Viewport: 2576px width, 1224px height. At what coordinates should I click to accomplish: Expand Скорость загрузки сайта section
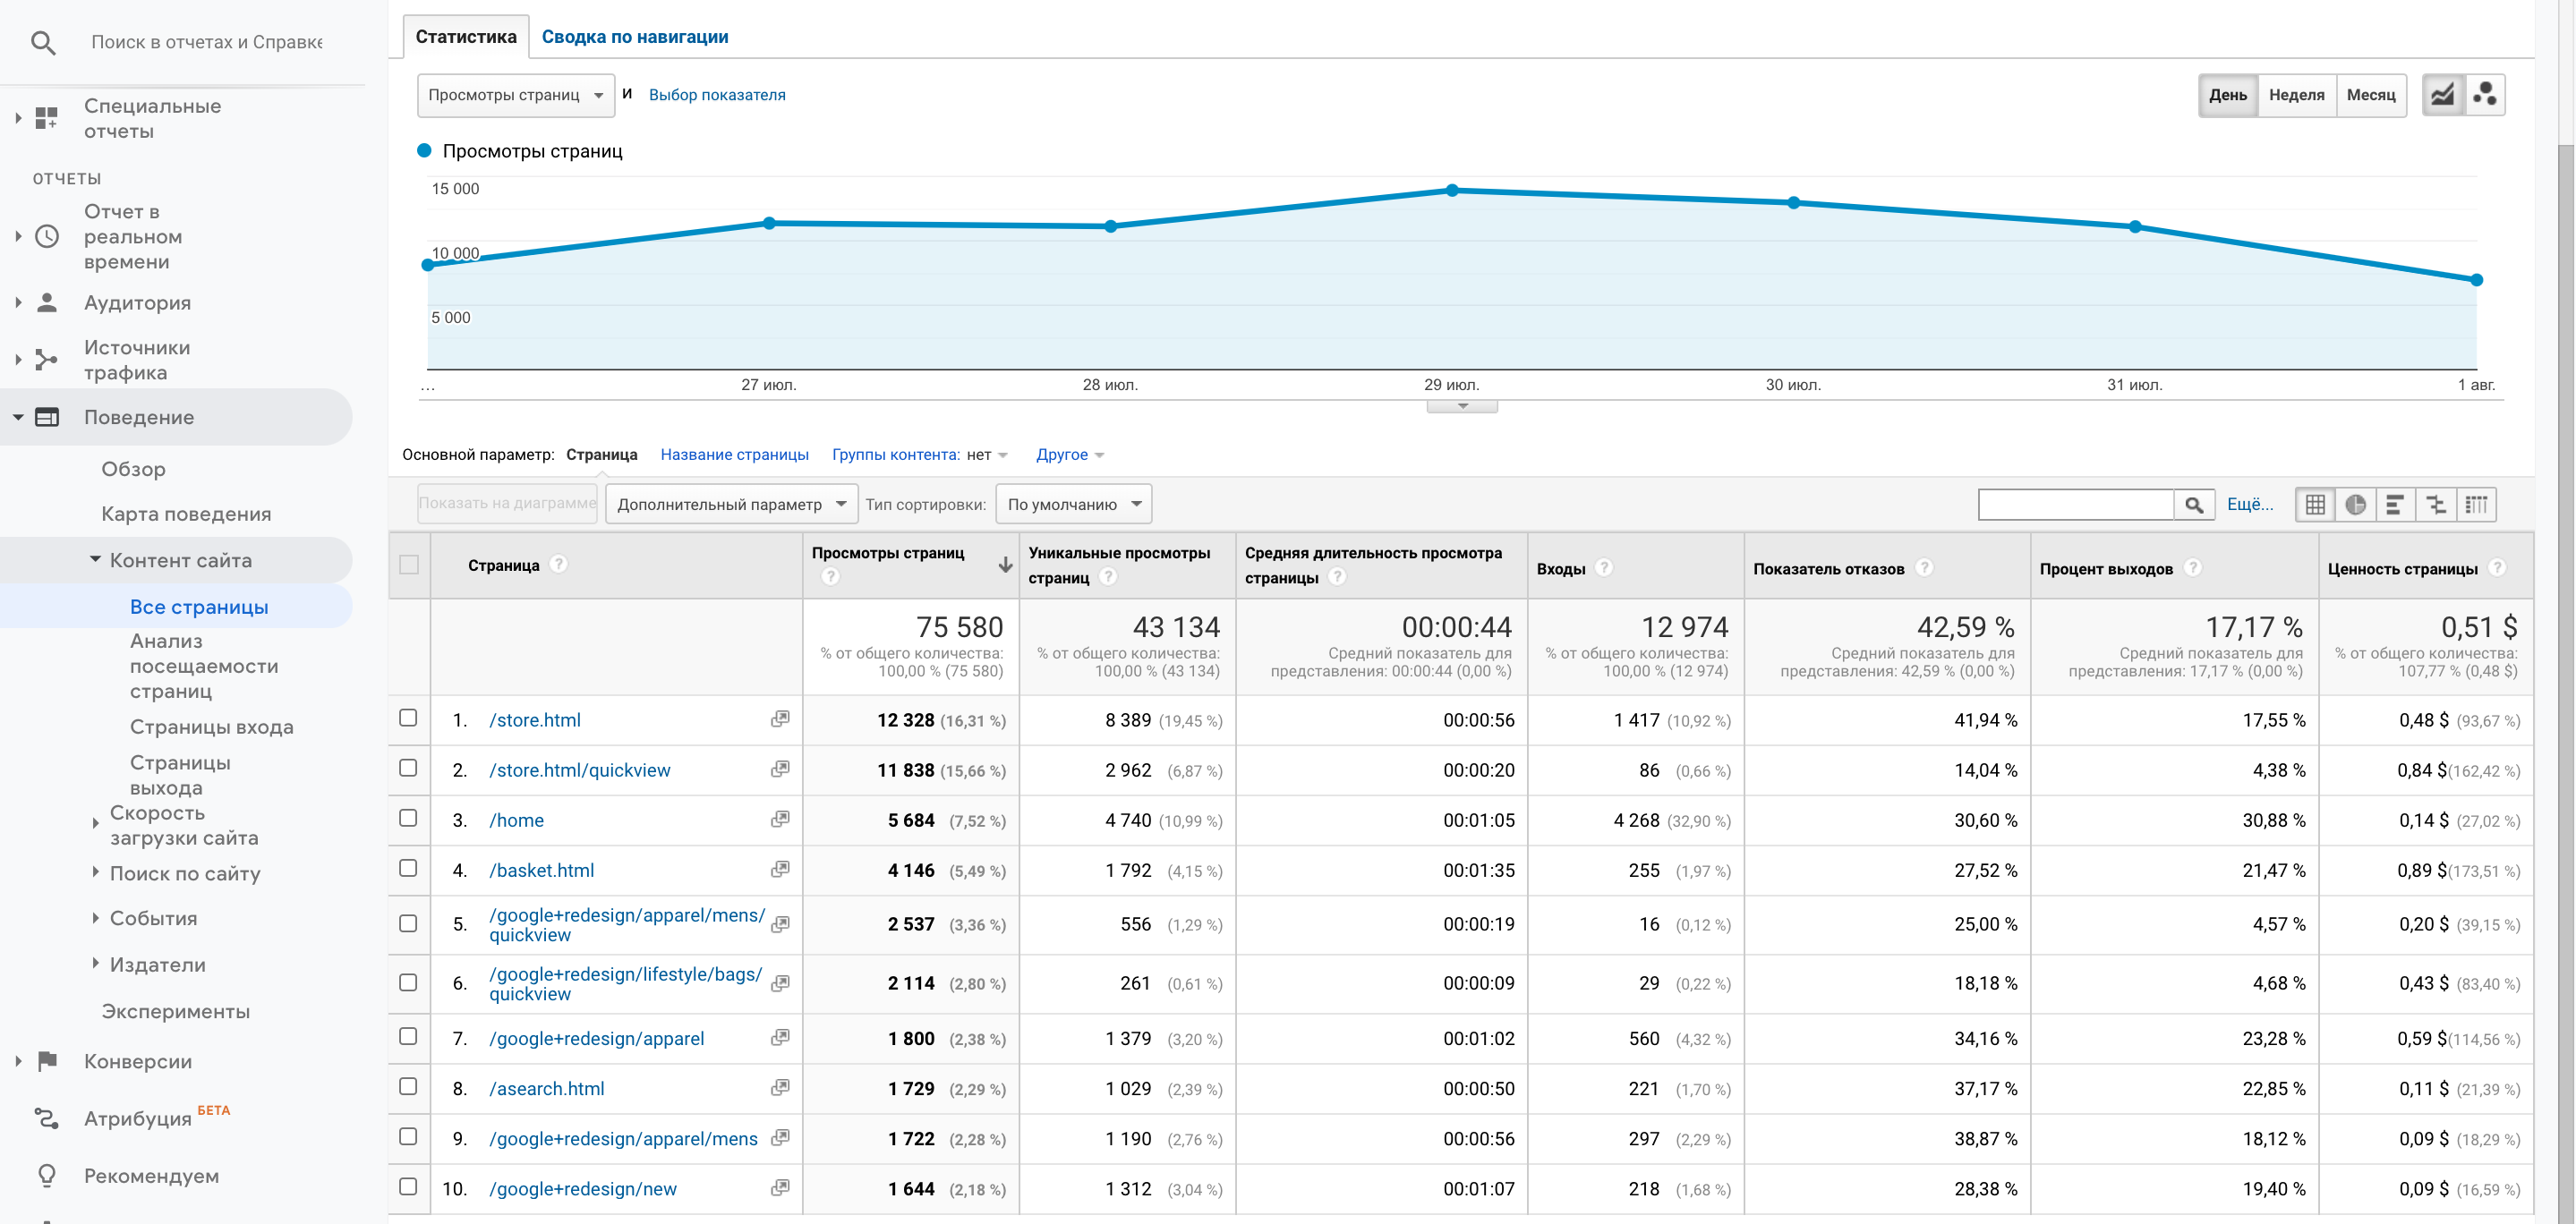coord(95,825)
